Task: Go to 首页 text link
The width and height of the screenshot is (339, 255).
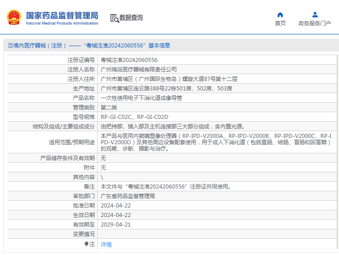Action: coord(280,24)
